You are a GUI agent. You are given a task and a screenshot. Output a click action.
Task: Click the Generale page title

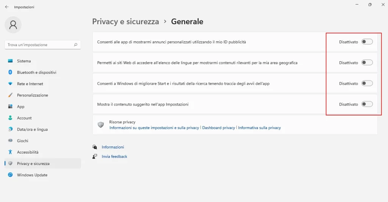point(187,22)
